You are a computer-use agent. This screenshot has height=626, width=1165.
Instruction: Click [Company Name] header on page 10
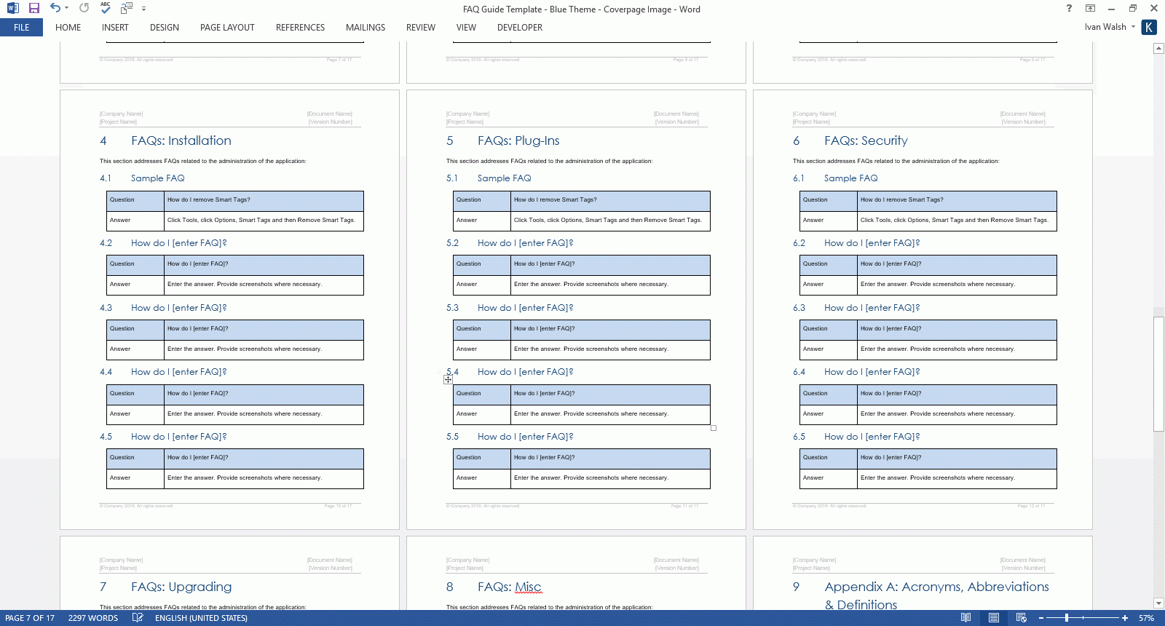121,114
